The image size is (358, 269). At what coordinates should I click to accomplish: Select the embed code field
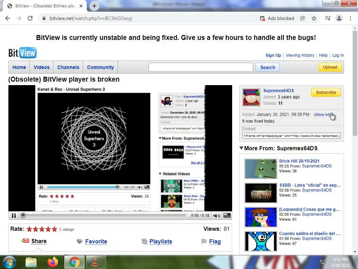(291, 136)
